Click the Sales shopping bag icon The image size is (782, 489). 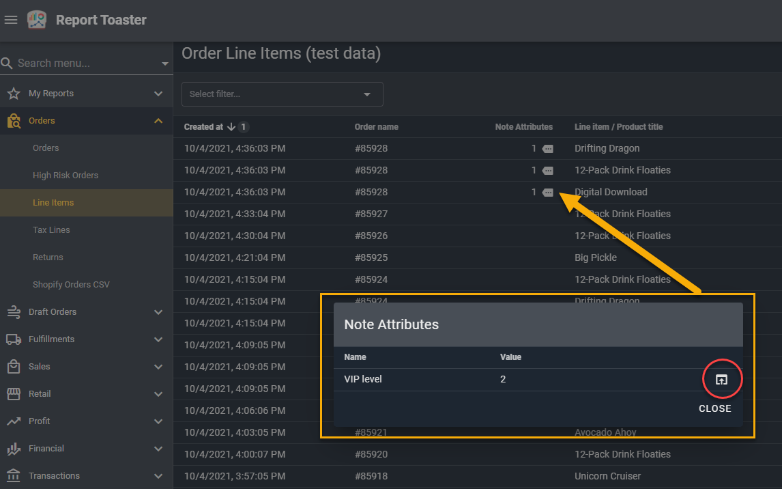point(13,367)
